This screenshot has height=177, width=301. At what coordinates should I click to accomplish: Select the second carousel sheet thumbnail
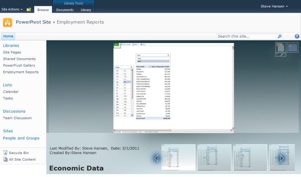click(x=214, y=157)
